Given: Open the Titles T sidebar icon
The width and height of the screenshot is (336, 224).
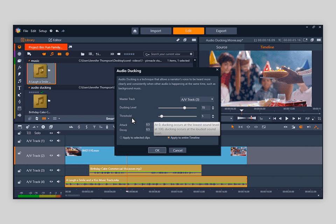Looking at the screenshot, I should 20,88.
